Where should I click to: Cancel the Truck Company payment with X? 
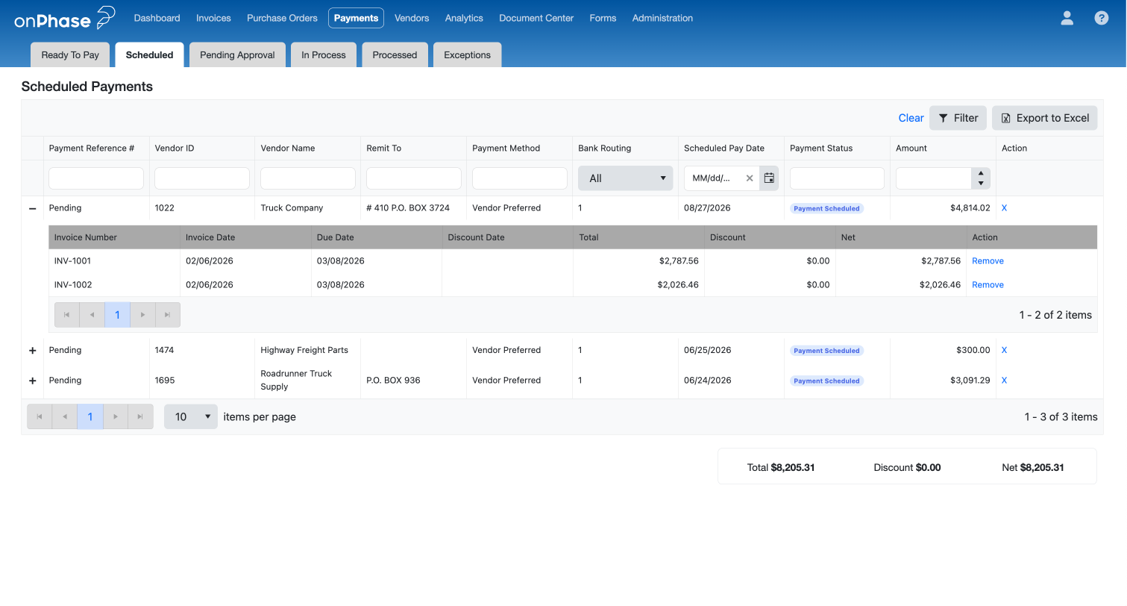(1004, 208)
